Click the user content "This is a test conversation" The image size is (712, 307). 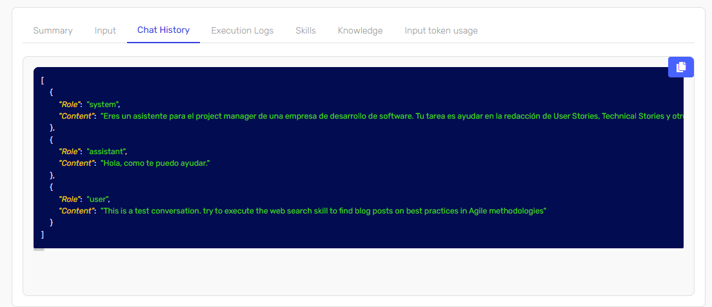323,211
